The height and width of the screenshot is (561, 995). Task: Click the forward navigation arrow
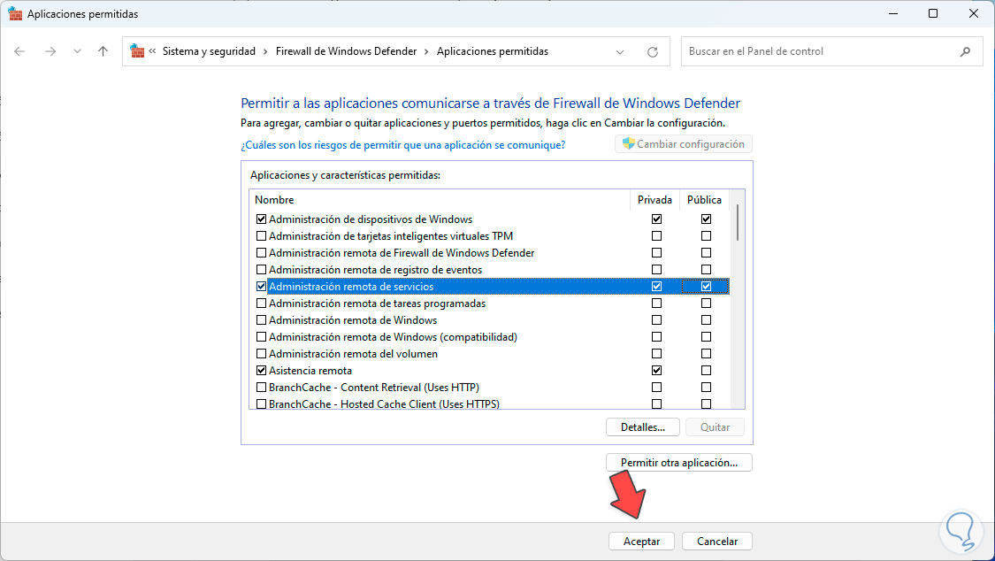(50, 51)
